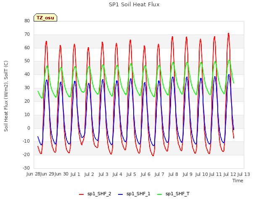Click the -30 y-axis tick value
This screenshot has width=269, height=202.
(26, 168)
